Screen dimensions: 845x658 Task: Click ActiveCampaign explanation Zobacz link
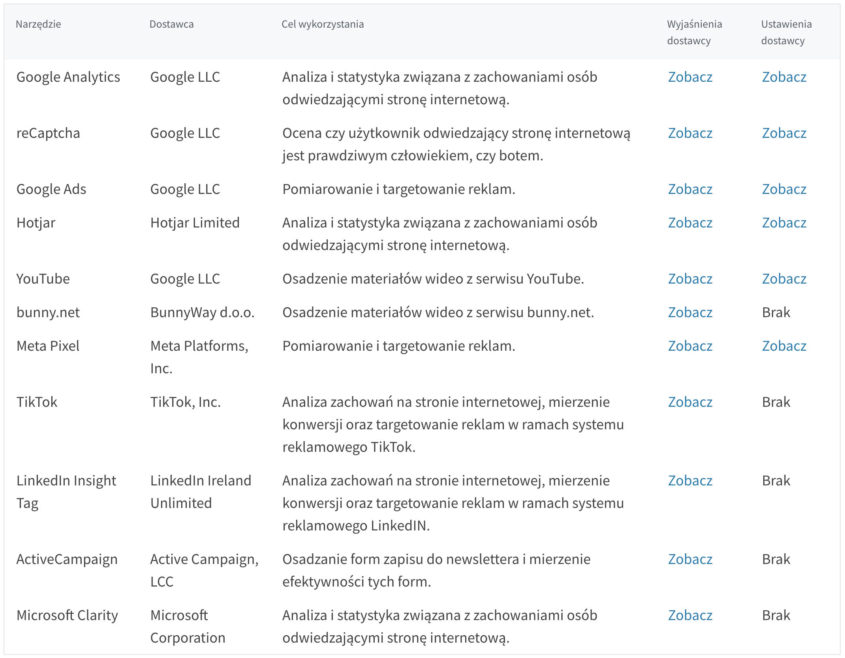(690, 559)
